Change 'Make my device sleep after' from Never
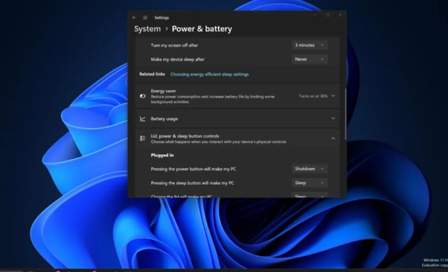This screenshot has height=272, width=448. coord(310,59)
